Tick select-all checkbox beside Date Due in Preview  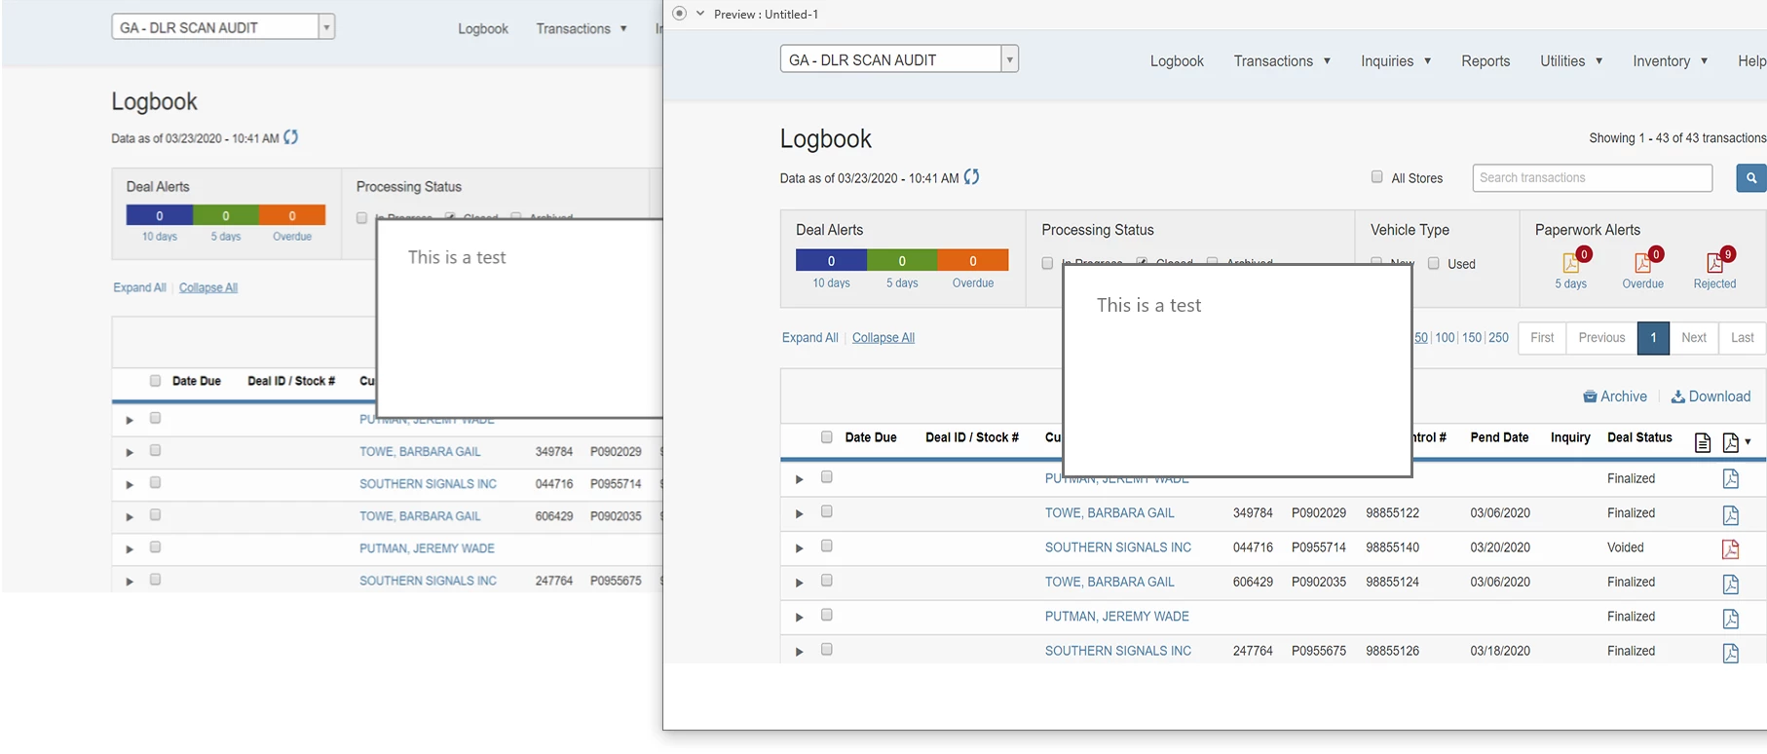826,437
